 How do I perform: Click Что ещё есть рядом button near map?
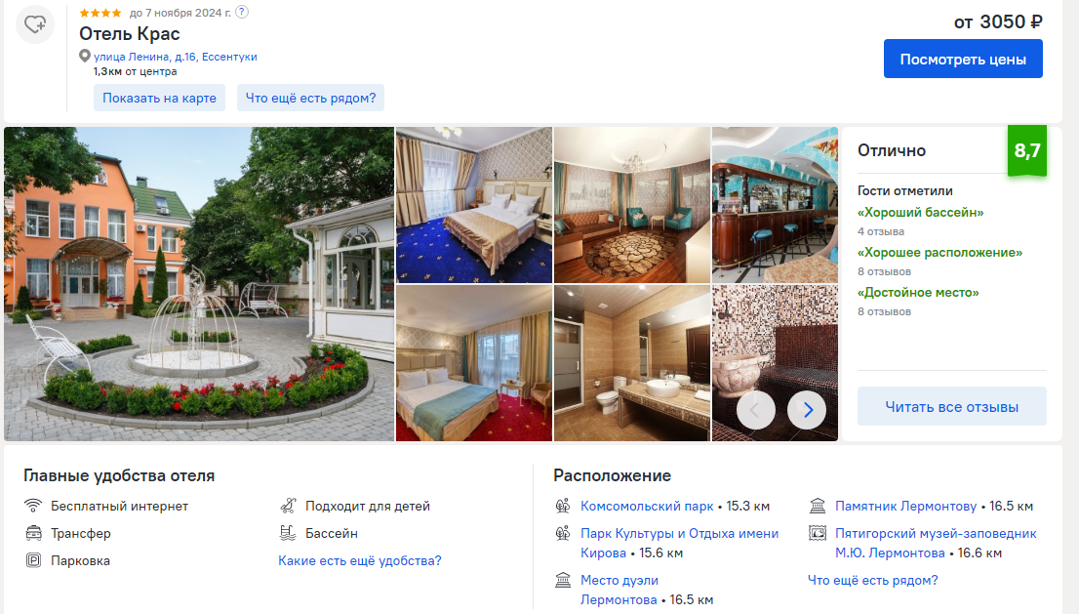tap(310, 98)
